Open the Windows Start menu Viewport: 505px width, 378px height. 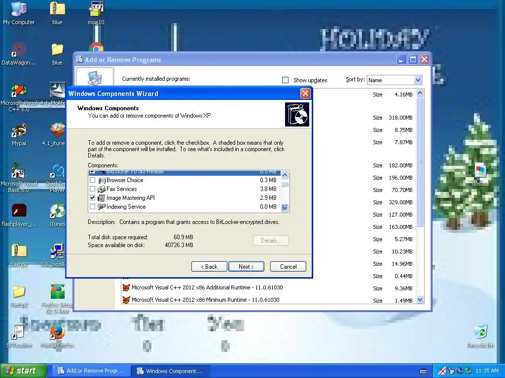point(23,371)
